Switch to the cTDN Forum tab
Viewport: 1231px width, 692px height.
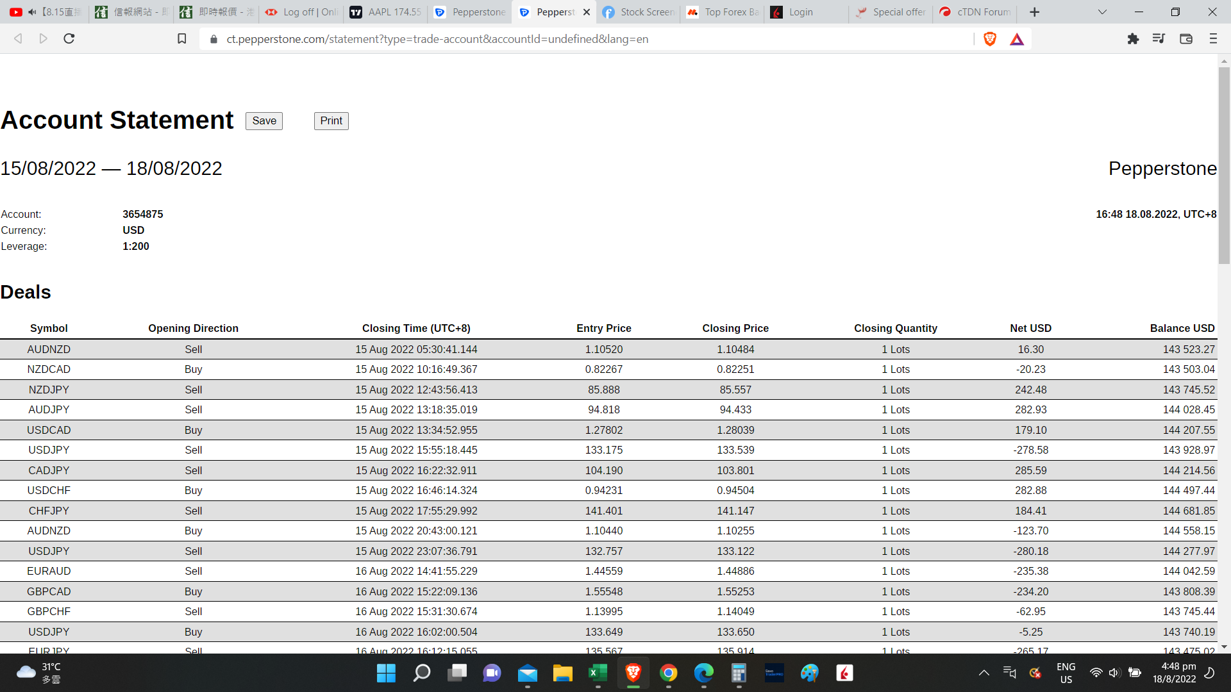click(x=975, y=12)
